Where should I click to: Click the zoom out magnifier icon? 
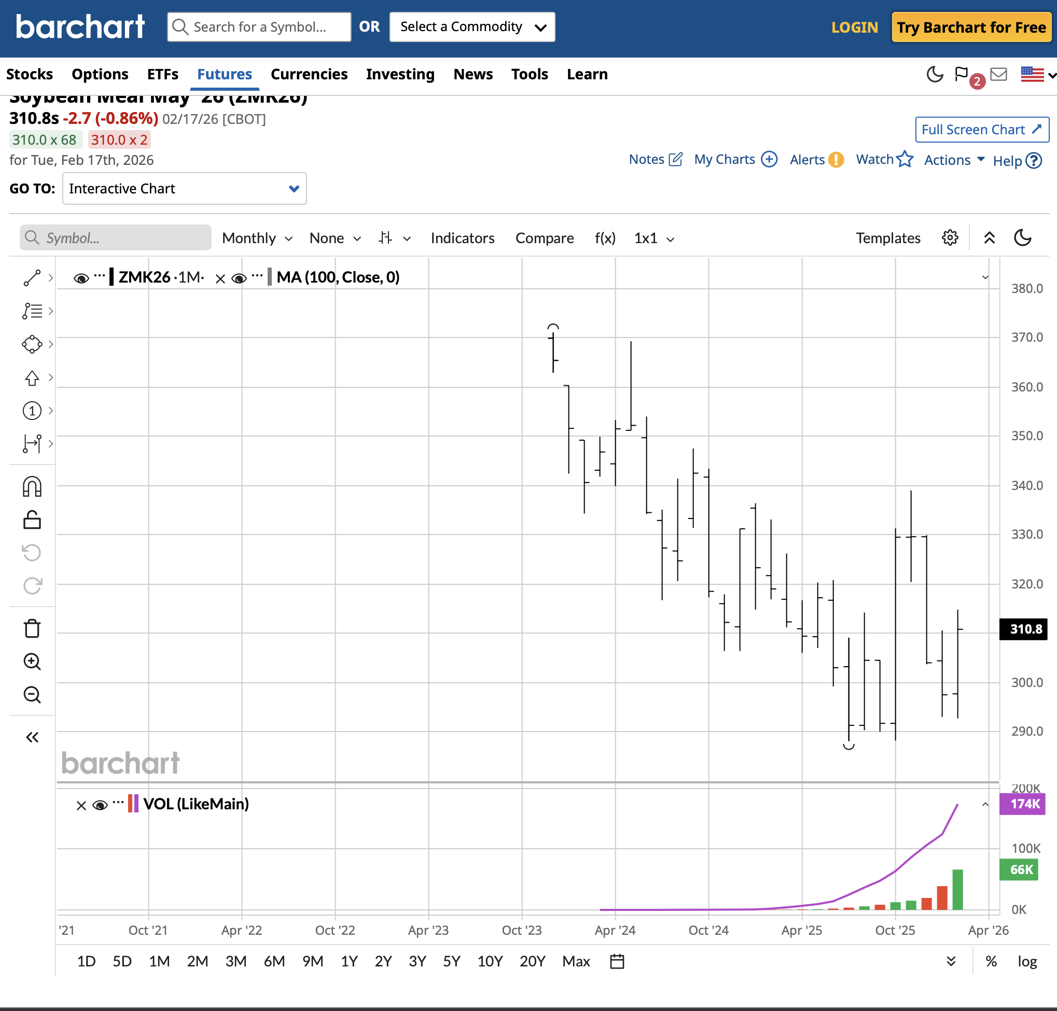[x=32, y=695]
